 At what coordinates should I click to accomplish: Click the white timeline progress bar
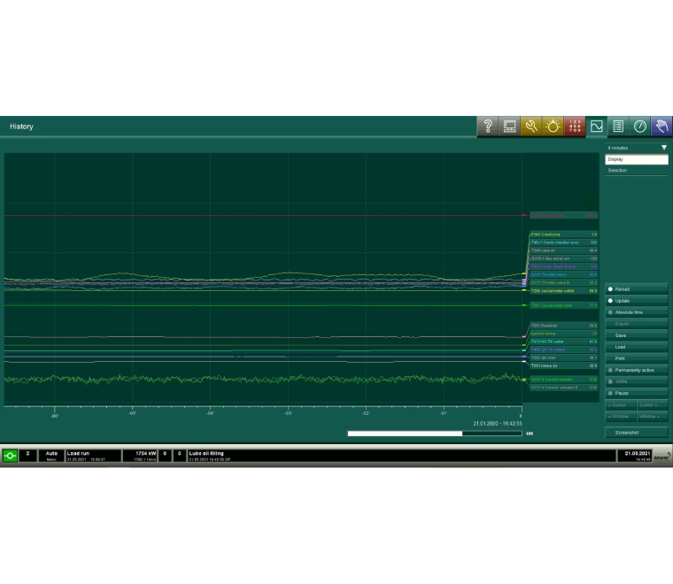pyautogui.click(x=405, y=434)
